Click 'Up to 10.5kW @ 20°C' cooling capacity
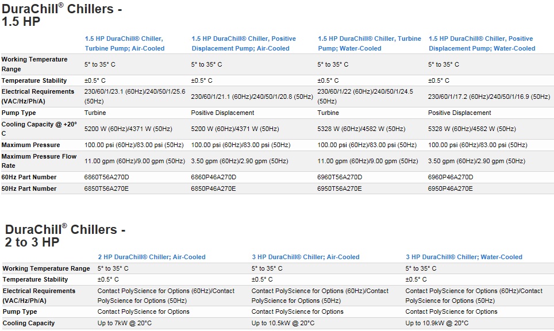Viewport: 554px width, 331px height. (x=283, y=323)
